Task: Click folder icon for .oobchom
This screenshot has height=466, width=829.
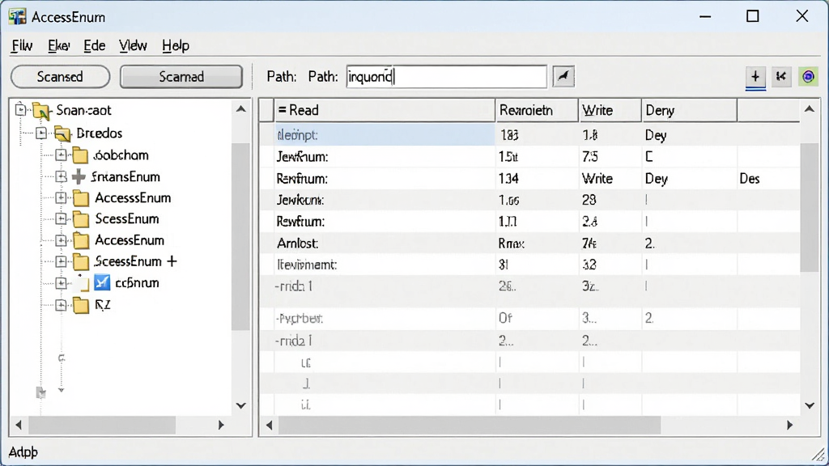Action: (x=80, y=155)
